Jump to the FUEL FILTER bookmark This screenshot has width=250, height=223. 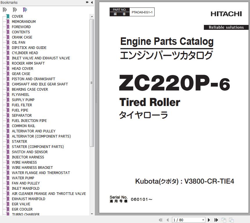(22, 105)
